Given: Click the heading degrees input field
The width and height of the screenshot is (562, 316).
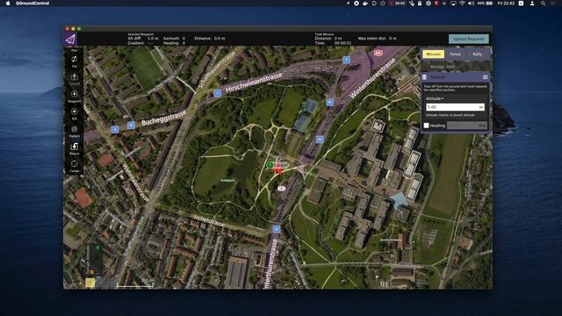Looking at the screenshot, I should [x=466, y=126].
